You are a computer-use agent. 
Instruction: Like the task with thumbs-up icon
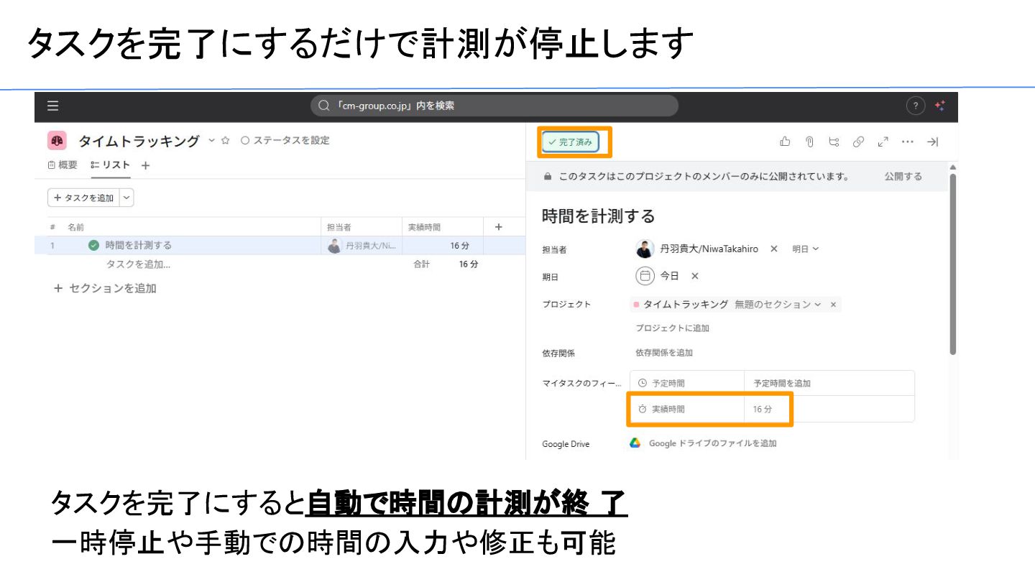pos(785,142)
